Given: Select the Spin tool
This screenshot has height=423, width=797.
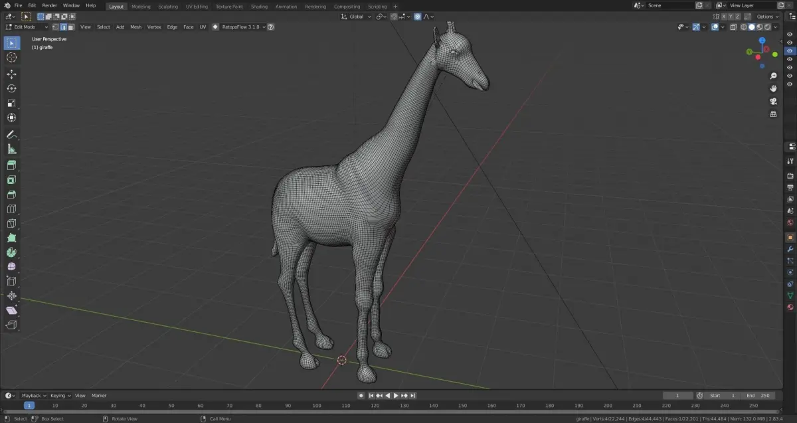Looking at the screenshot, I should (11, 252).
